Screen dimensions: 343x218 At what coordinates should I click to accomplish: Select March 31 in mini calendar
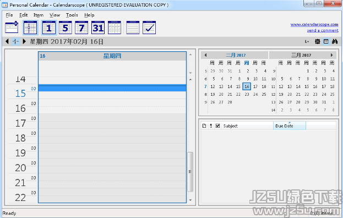tap(324, 102)
